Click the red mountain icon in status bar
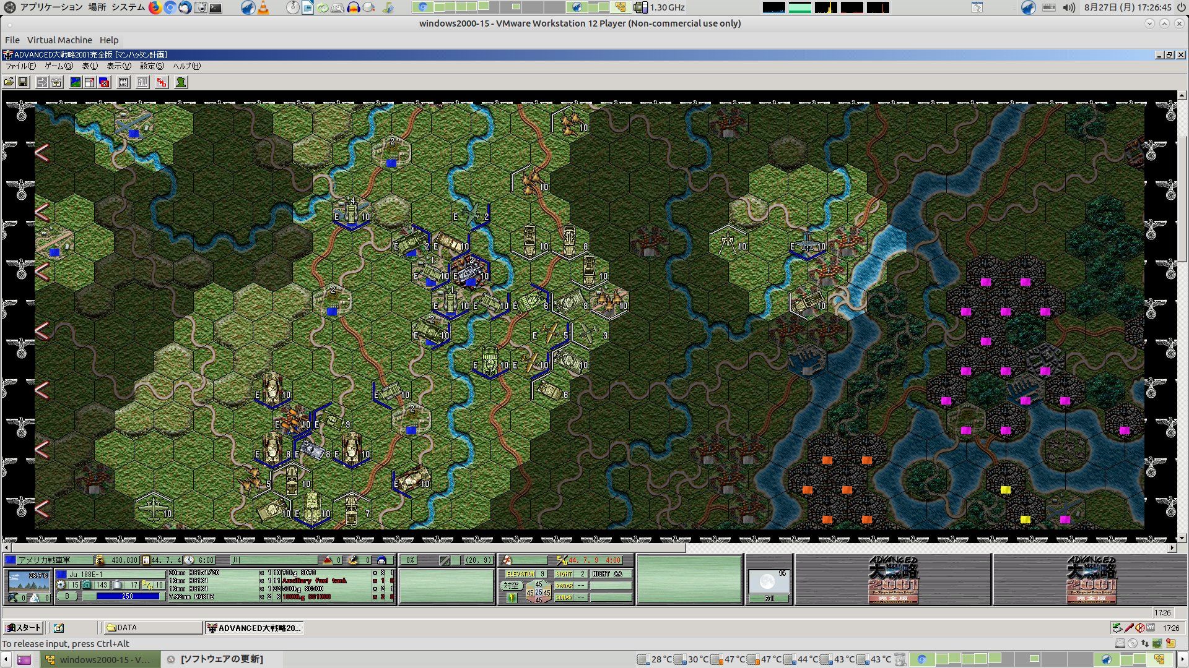Screen dimensions: 1189x668 pos(328,560)
